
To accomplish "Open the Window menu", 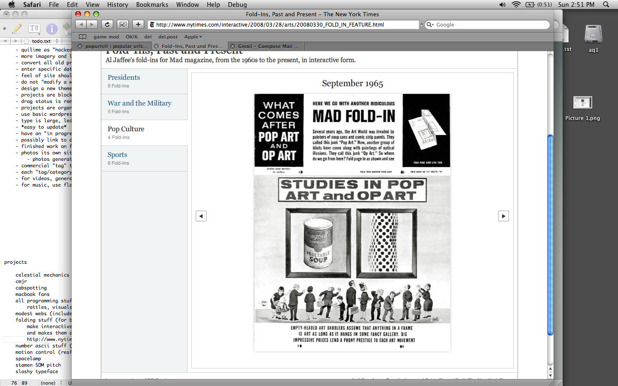I will click(188, 4).
